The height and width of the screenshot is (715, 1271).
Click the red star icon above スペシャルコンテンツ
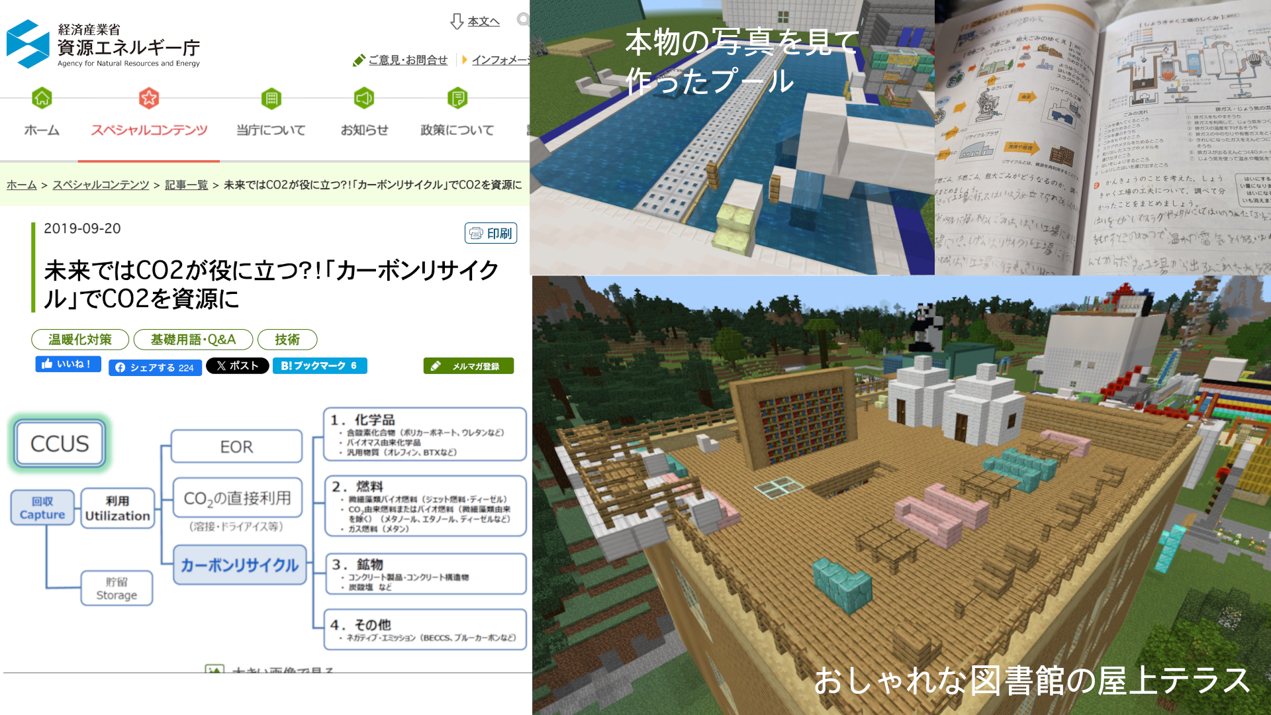[x=149, y=99]
